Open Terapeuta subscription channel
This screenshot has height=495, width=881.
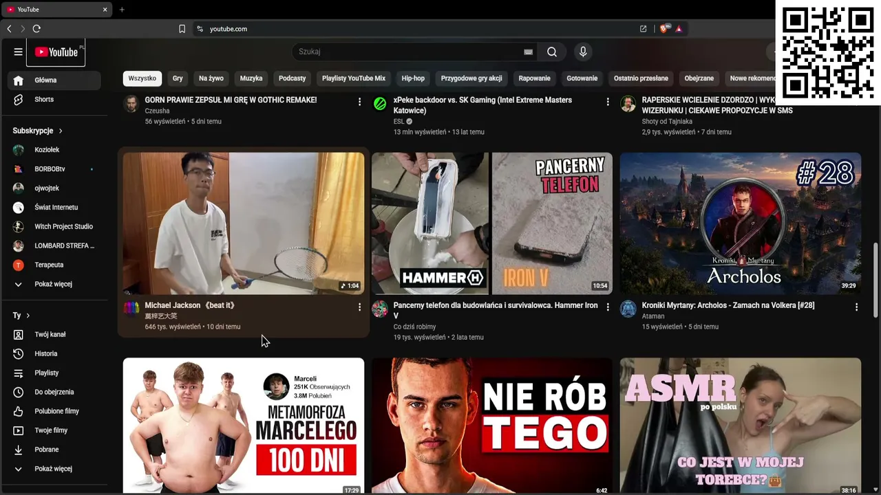[x=54, y=265]
